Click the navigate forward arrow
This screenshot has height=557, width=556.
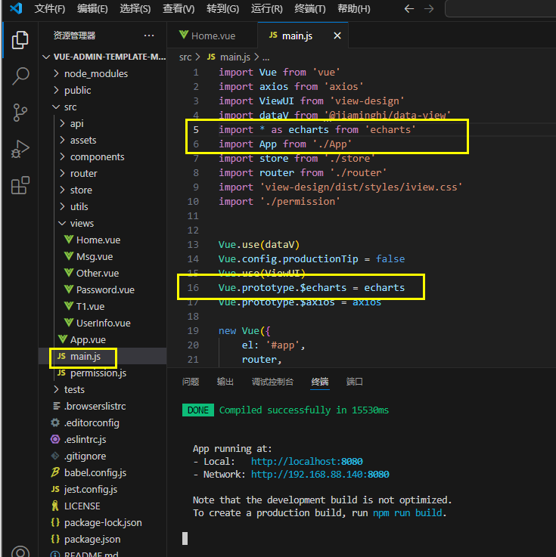[429, 8]
